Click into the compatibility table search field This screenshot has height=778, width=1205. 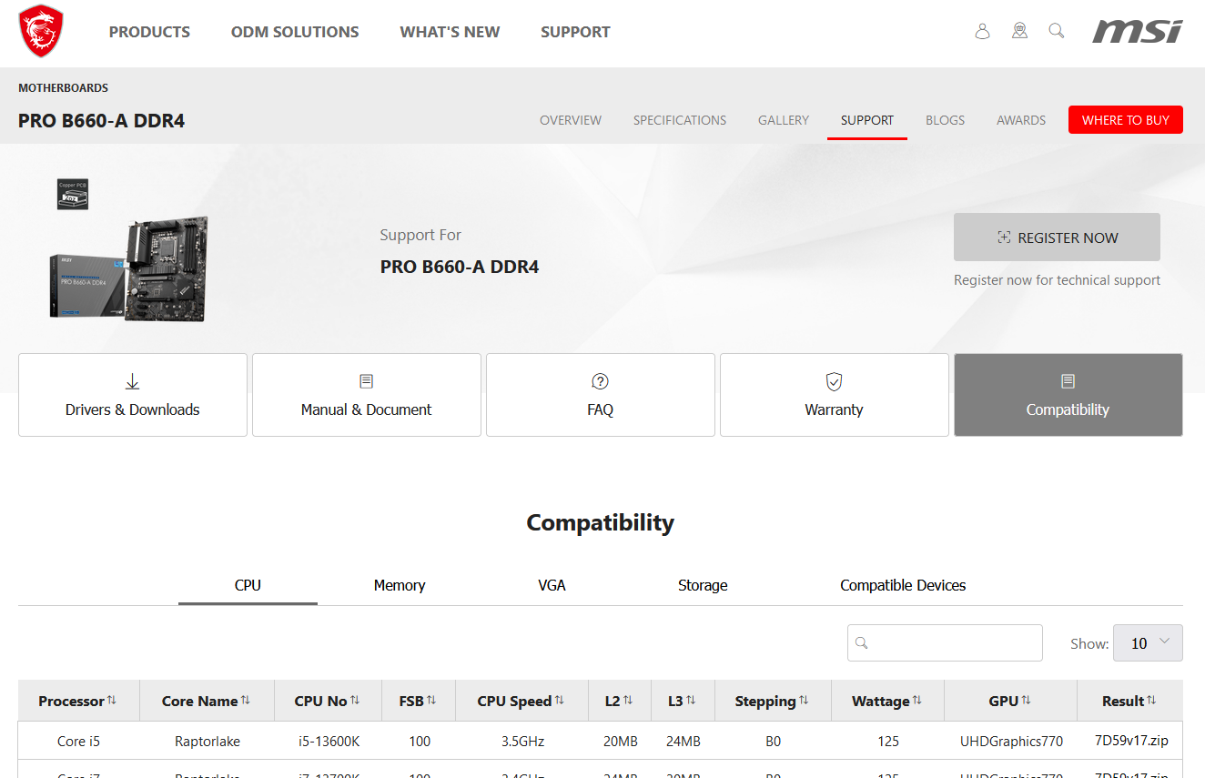click(x=945, y=642)
